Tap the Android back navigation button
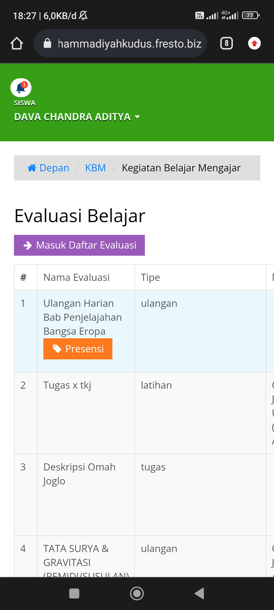 (199, 593)
